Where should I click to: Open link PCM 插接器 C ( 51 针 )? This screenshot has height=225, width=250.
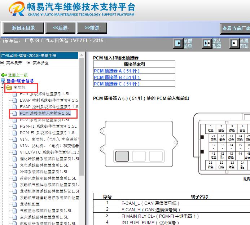point(117,84)
